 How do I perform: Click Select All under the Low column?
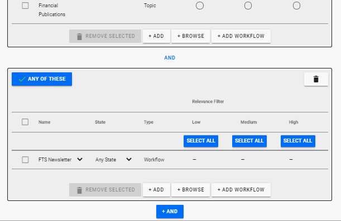201,141
